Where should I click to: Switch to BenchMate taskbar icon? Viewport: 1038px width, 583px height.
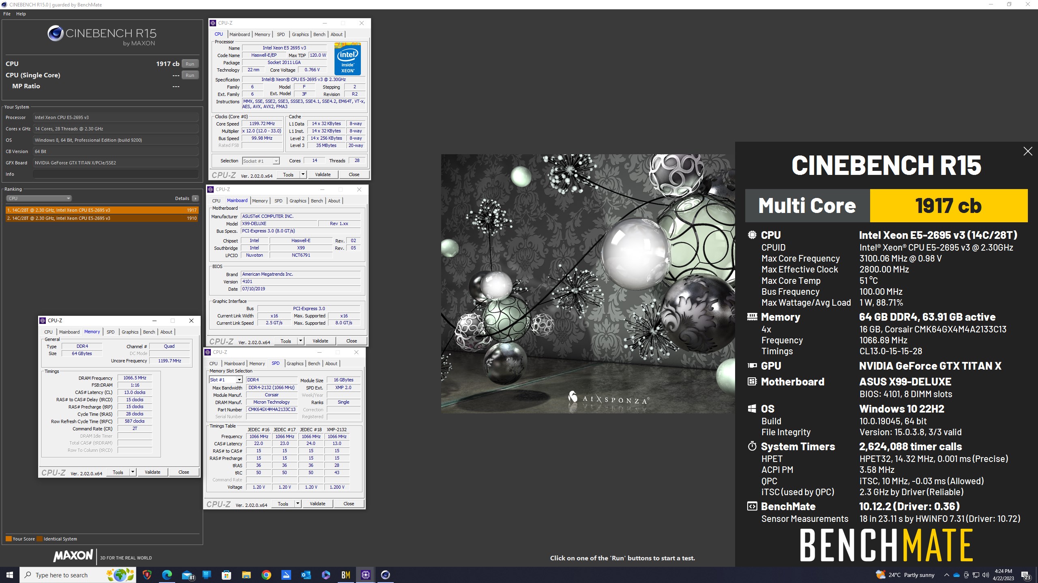346,575
